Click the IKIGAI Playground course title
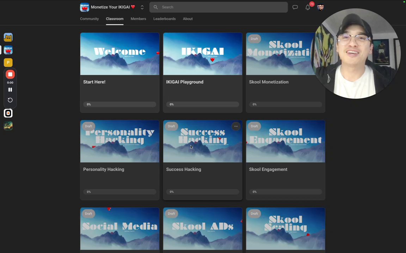 click(x=185, y=82)
